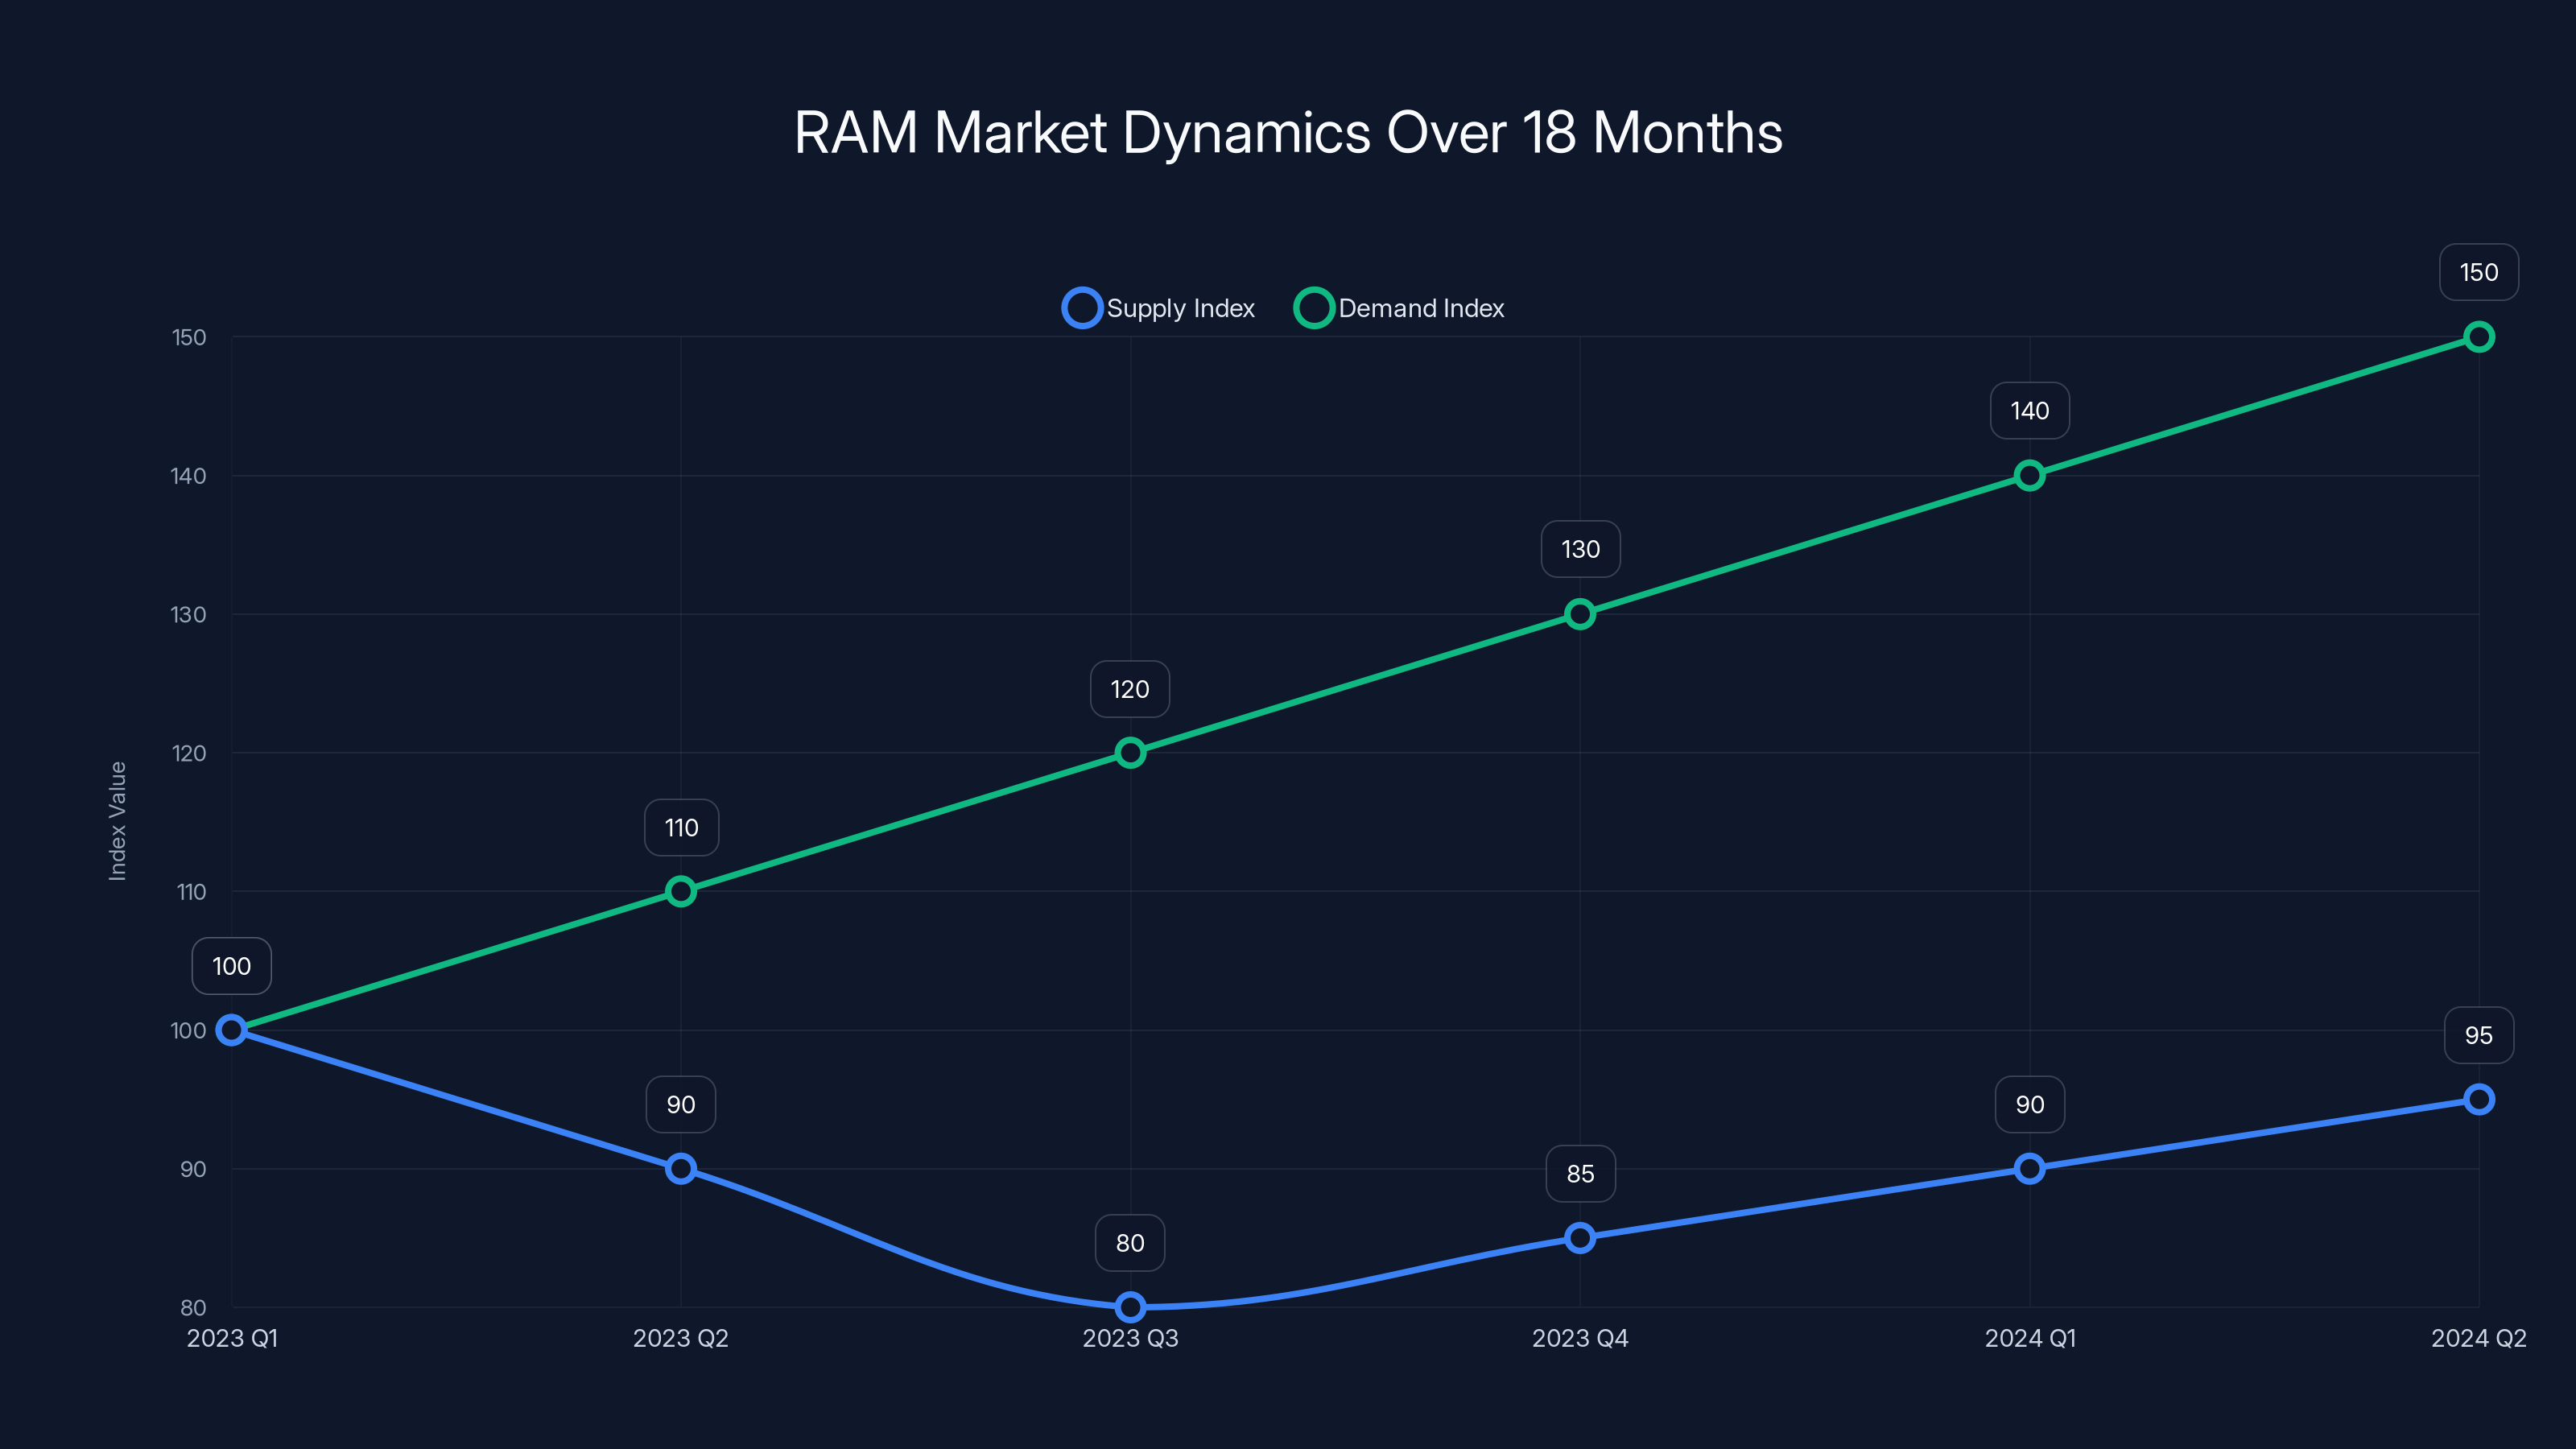Click the shared starting data point at 2023 Q1
This screenshot has height=1449, width=2576.
[231, 1030]
